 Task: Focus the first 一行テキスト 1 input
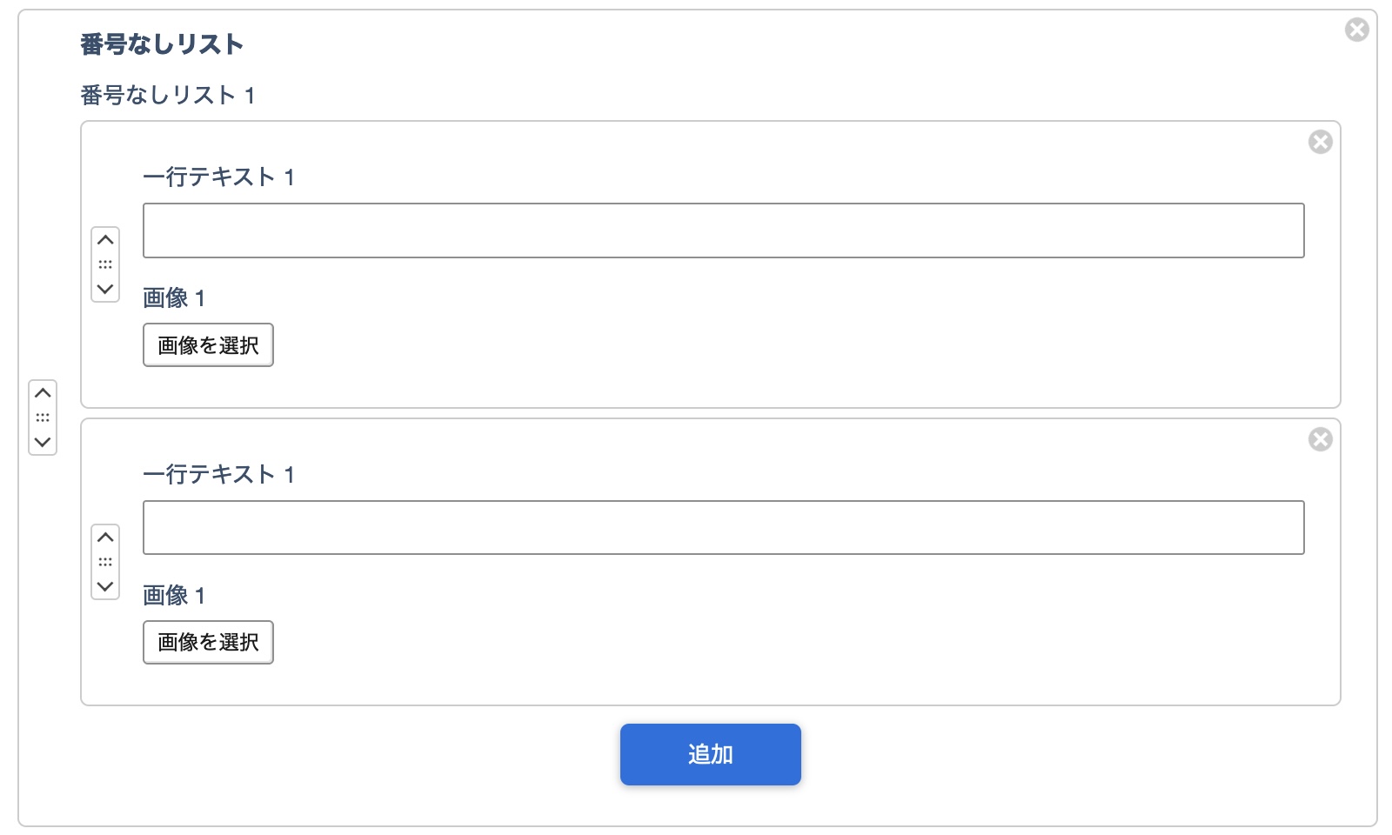[723, 230]
